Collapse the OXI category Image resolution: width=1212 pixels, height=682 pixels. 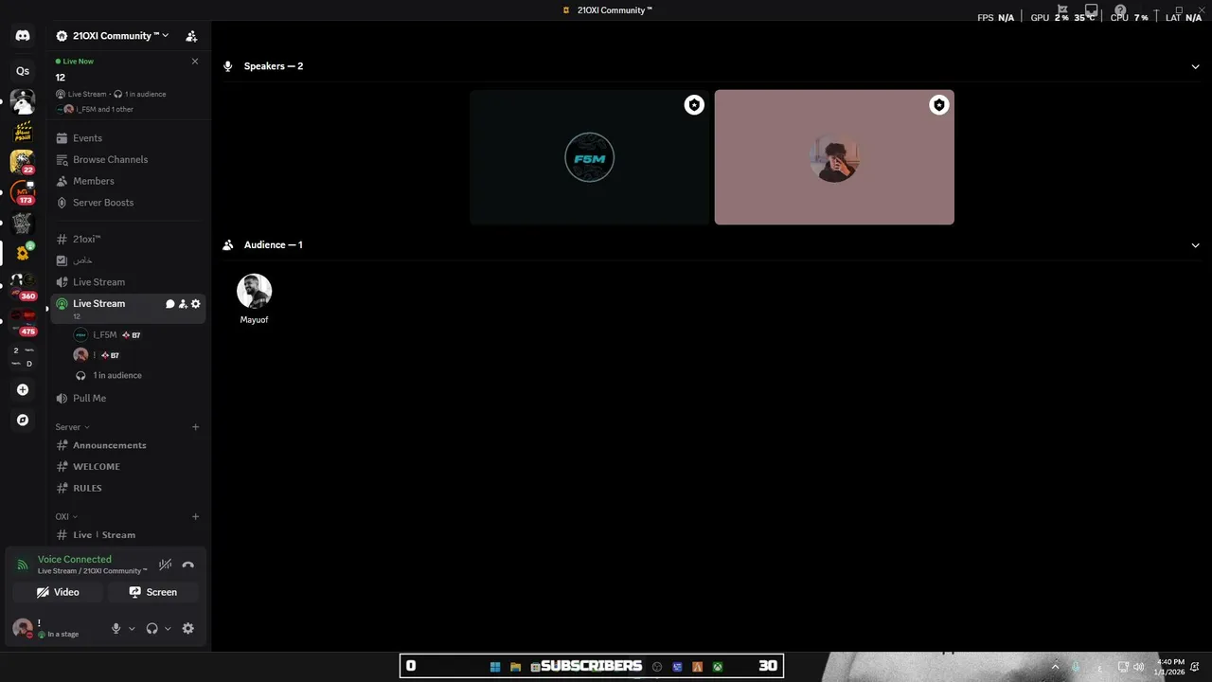66,517
